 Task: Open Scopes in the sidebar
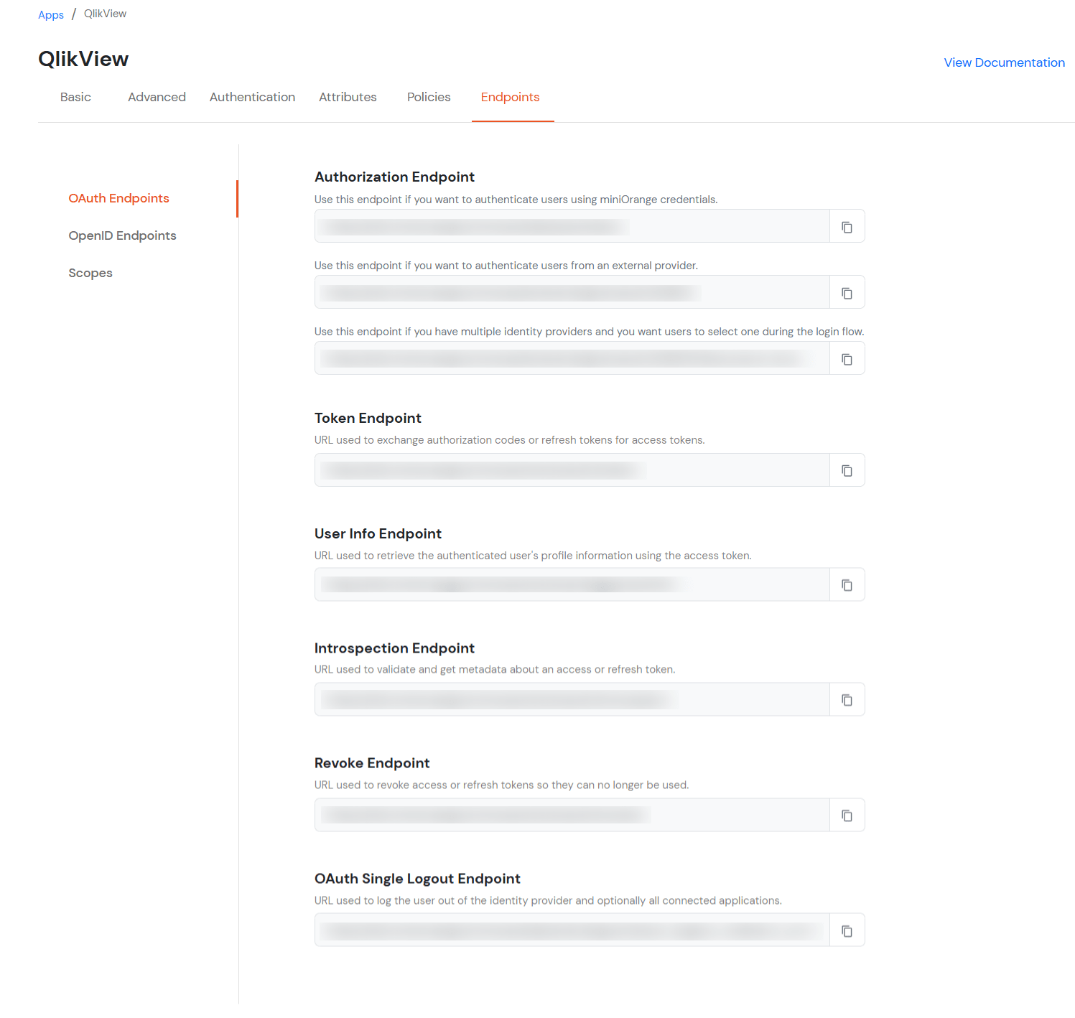[90, 273]
